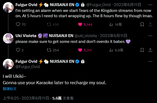Open more options on first tweet
The width and height of the screenshot is (157, 103).
pos(150,5)
